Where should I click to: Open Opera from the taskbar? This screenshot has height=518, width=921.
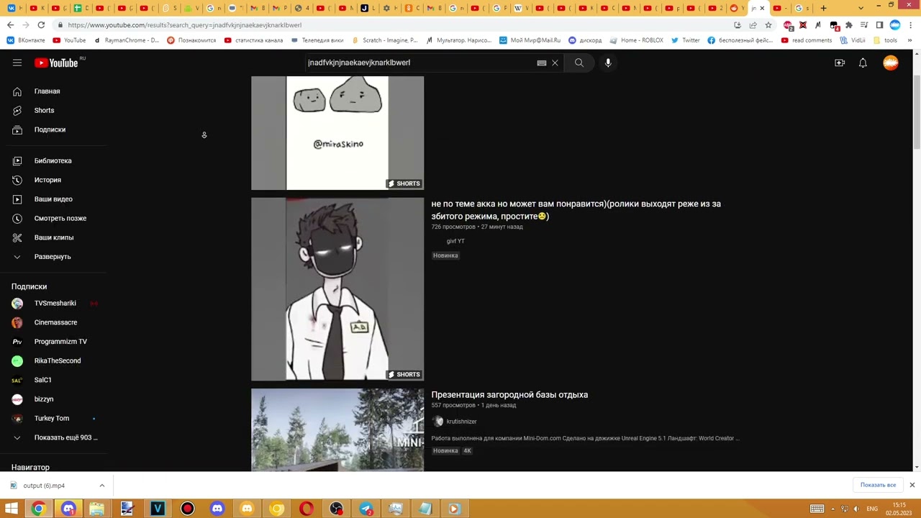[307, 509]
